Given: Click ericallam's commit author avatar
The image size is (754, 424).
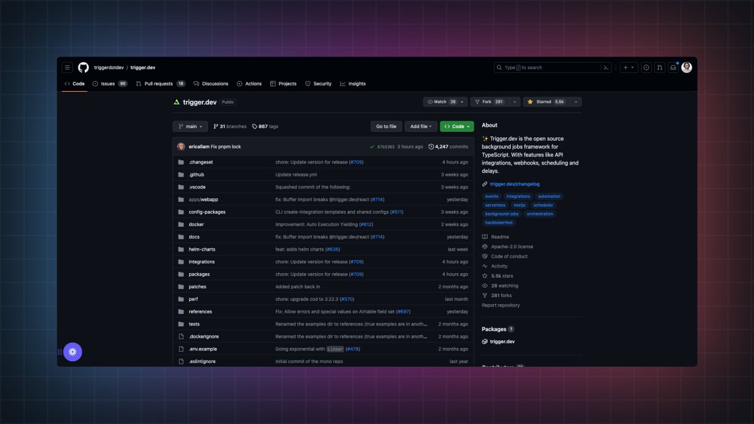Looking at the screenshot, I should pos(181,146).
